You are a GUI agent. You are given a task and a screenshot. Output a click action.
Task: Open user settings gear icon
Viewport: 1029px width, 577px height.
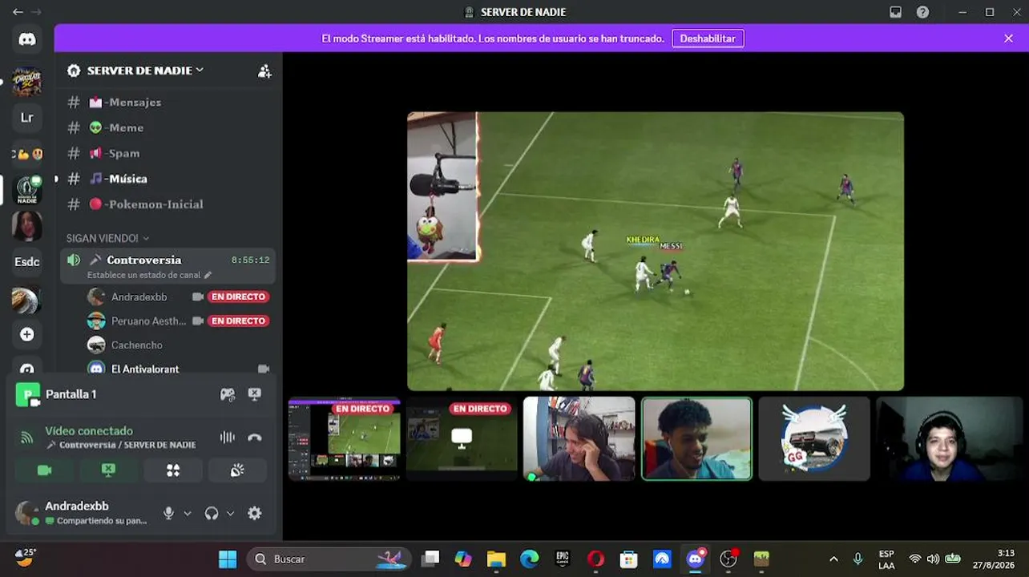[255, 514]
